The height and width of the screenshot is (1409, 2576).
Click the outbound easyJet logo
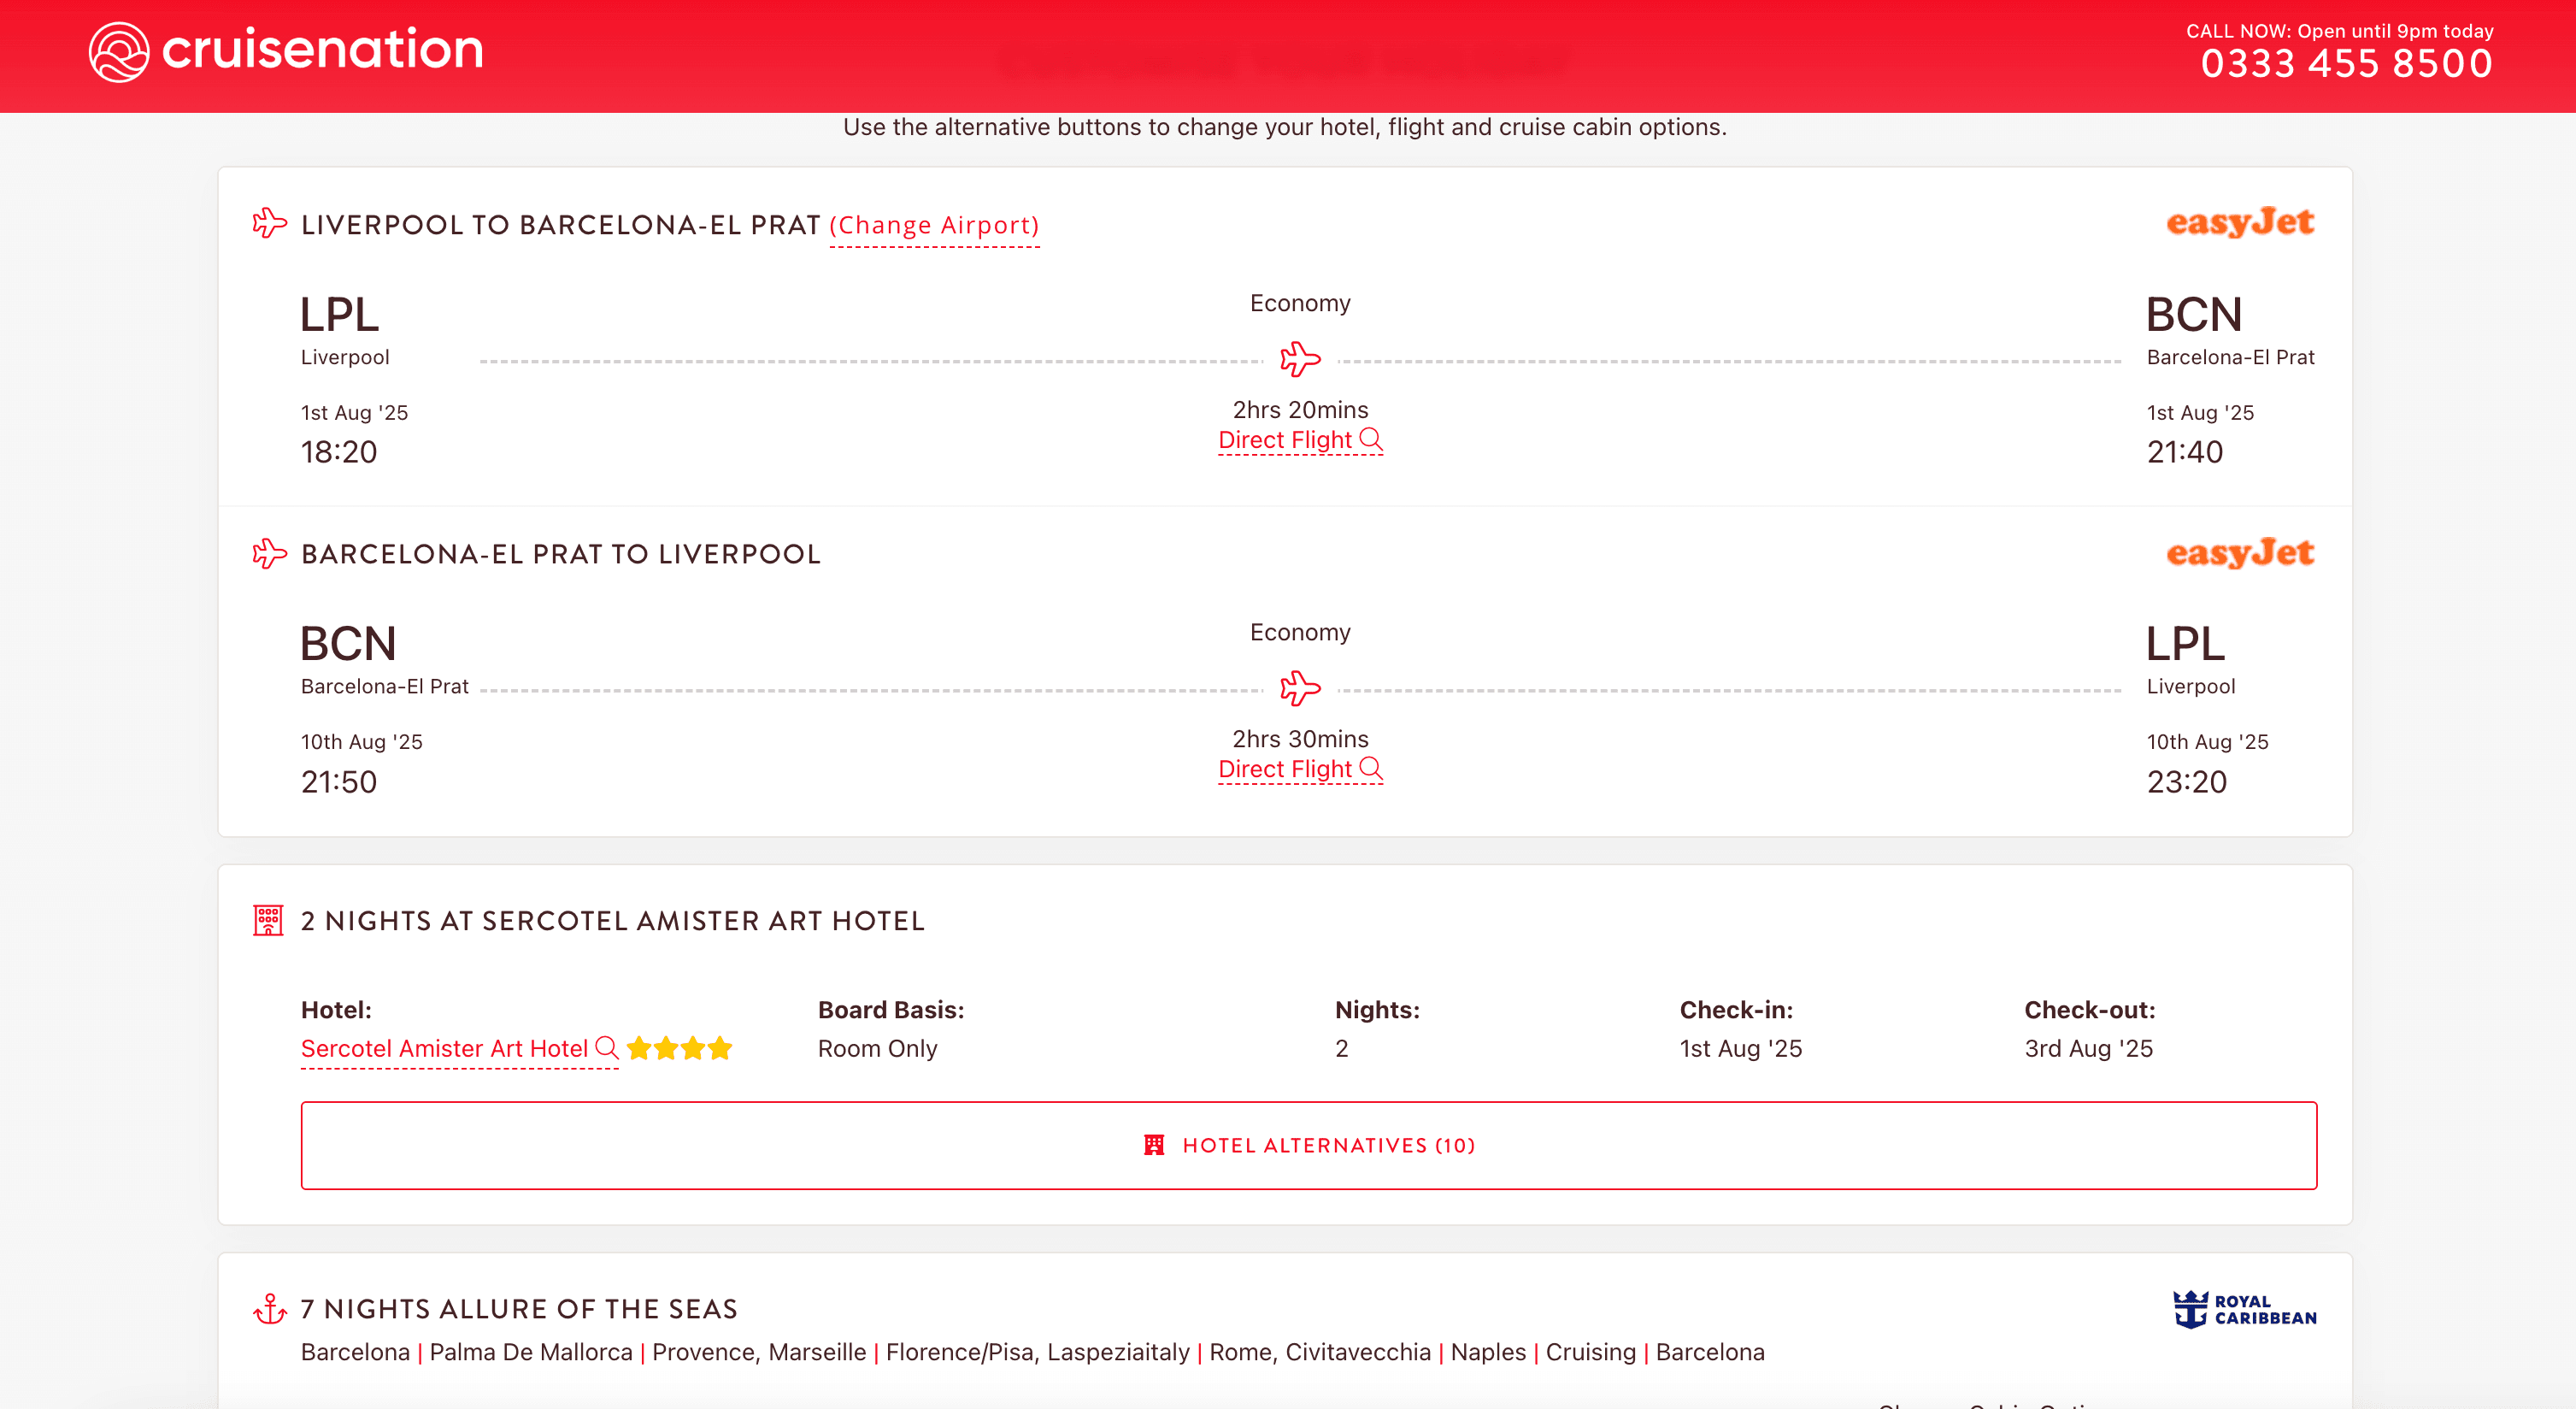pyautogui.click(x=2239, y=222)
